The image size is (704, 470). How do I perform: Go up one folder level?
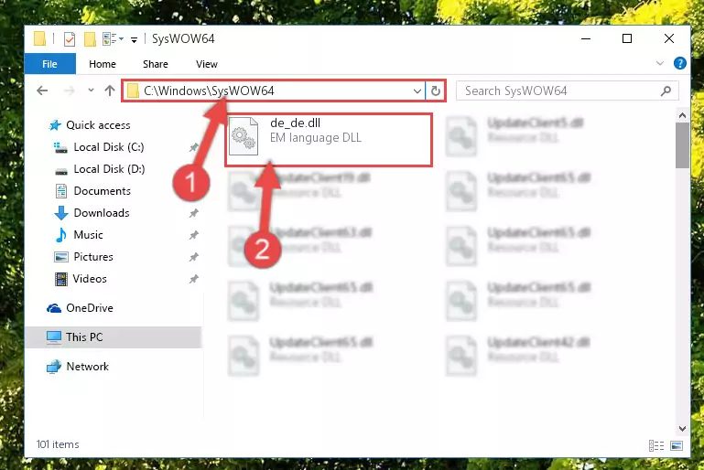(x=110, y=91)
